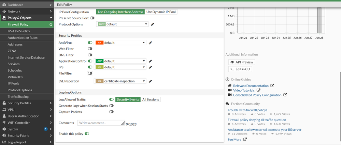
Task: Click pencil icon next to Protocol Options
Action: tap(153, 24)
